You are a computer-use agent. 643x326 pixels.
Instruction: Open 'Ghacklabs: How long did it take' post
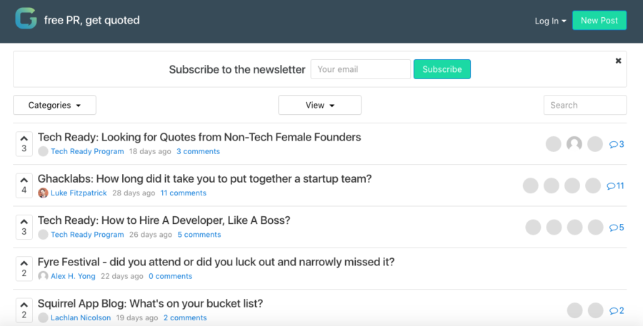(x=204, y=179)
